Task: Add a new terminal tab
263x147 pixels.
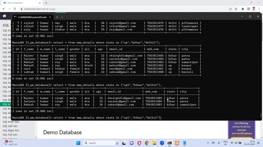Action: coord(57,17)
